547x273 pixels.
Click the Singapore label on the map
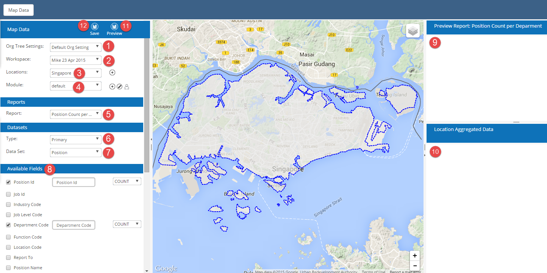(x=288, y=169)
